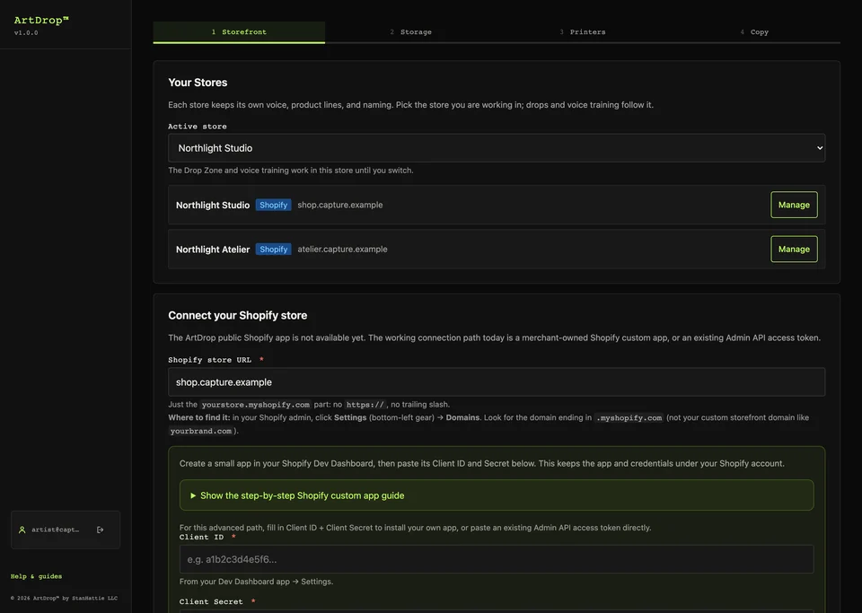The height and width of the screenshot is (613, 862).
Task: Expand the step-by-step Shopify custom app guide
Action: click(497, 495)
